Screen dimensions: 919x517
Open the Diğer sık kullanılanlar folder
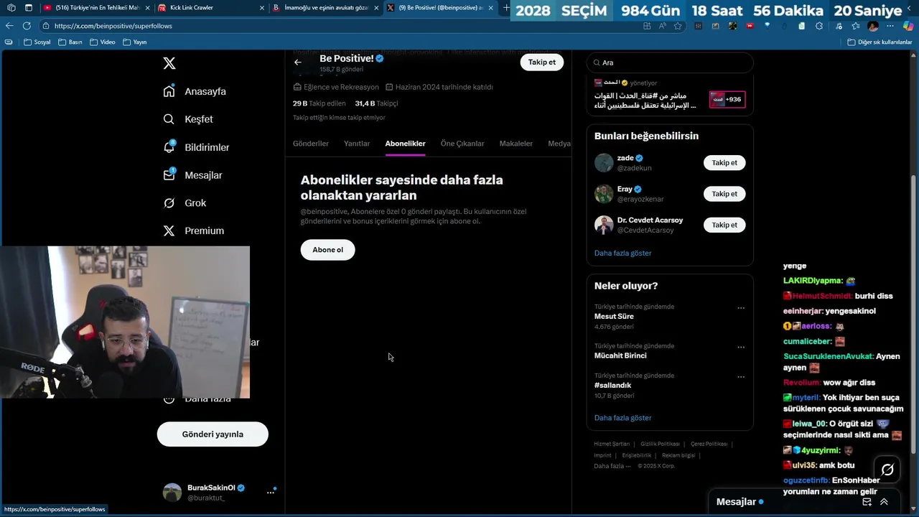pyautogui.click(x=880, y=42)
